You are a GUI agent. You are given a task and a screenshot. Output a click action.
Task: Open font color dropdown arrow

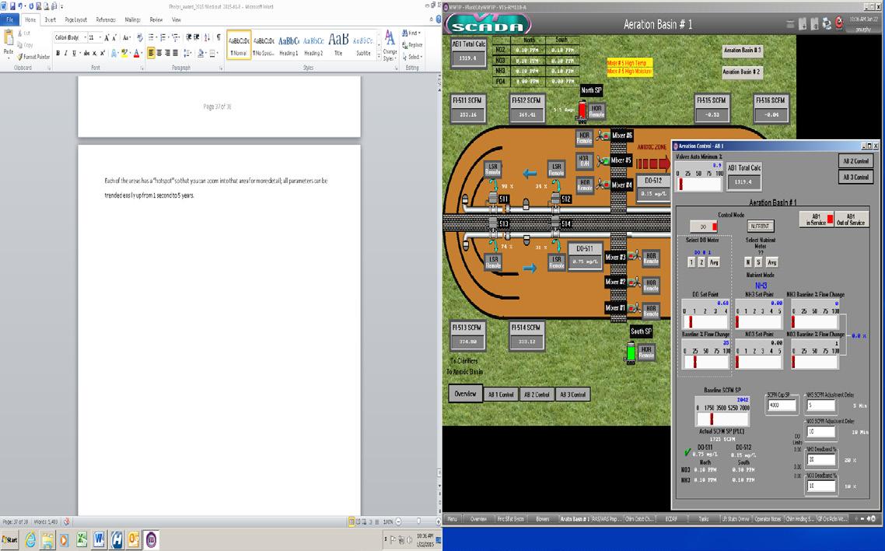[x=142, y=53]
